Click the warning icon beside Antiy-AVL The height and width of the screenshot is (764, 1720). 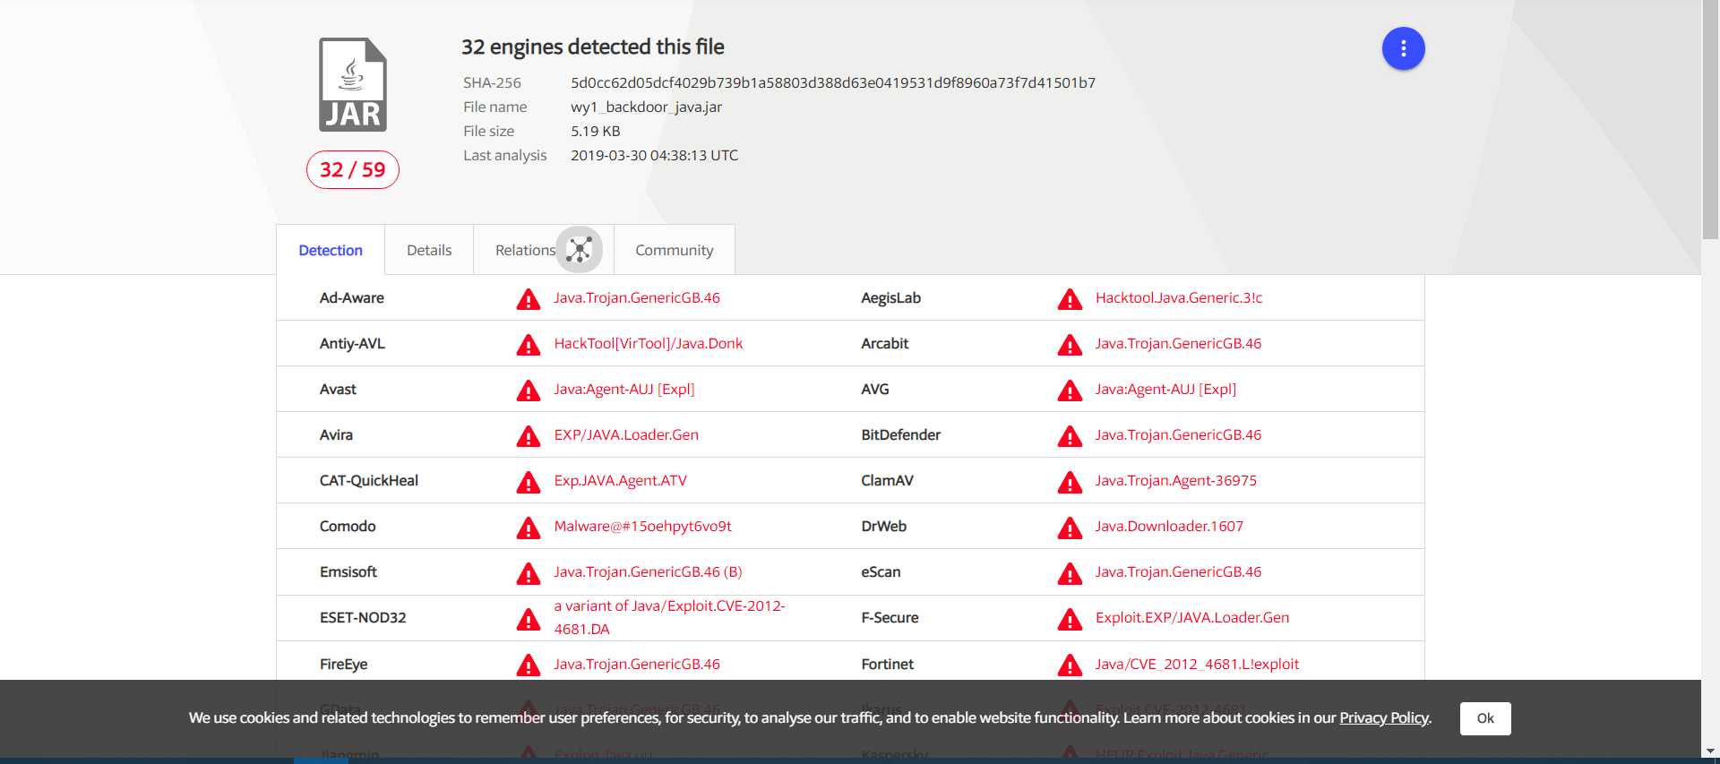point(529,345)
